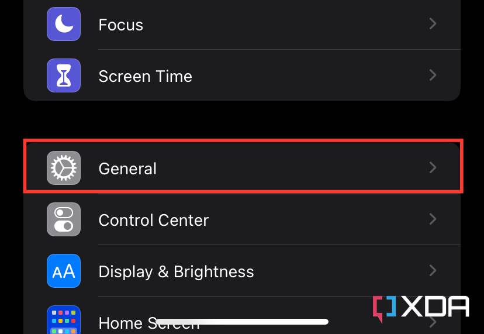Screen dimensions: 484x334
Task: Expand the Screen Time row chevron
Action: [x=433, y=75]
